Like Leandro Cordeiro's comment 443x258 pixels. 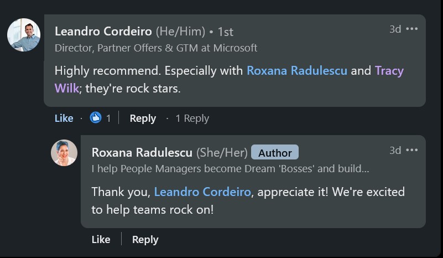(64, 118)
